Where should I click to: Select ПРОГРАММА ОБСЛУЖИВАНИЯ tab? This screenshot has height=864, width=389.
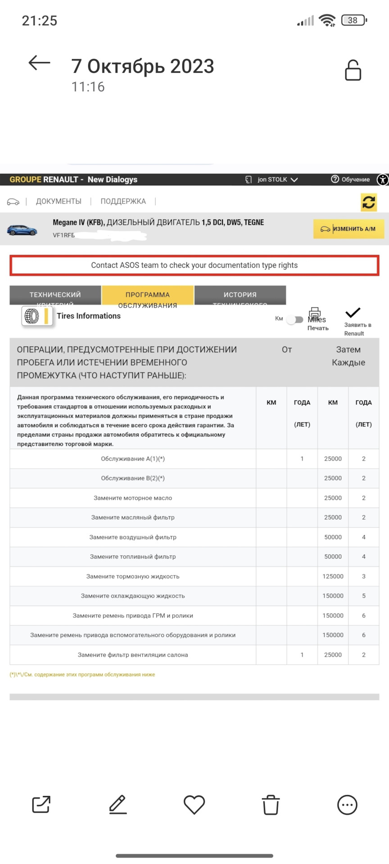148,295
